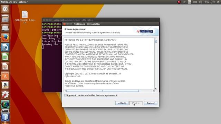This screenshot has height=124, width=221.
Task: Click 'Please read the following license agreement carefully'
Action: 93,32
